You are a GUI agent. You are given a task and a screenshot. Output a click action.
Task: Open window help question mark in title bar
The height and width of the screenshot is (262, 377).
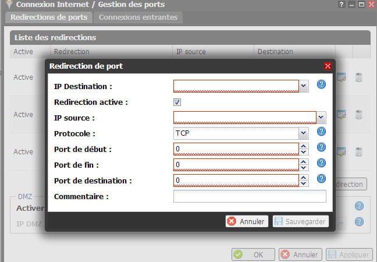(342, 4)
